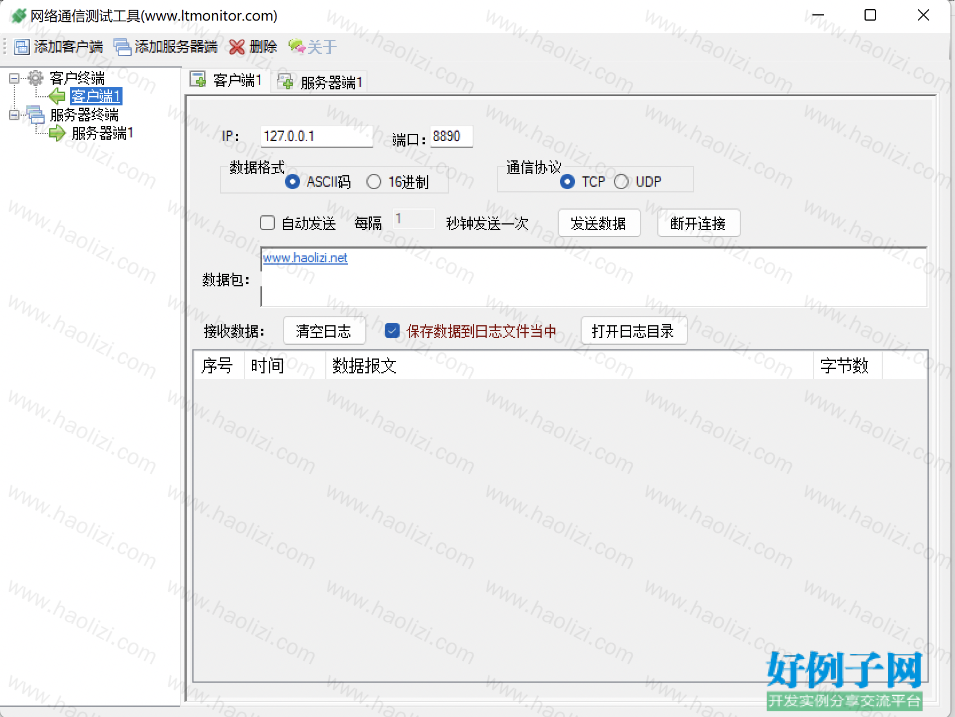Select 服务器端1 in the tree
The width and height of the screenshot is (955, 717).
pyautogui.click(x=102, y=133)
